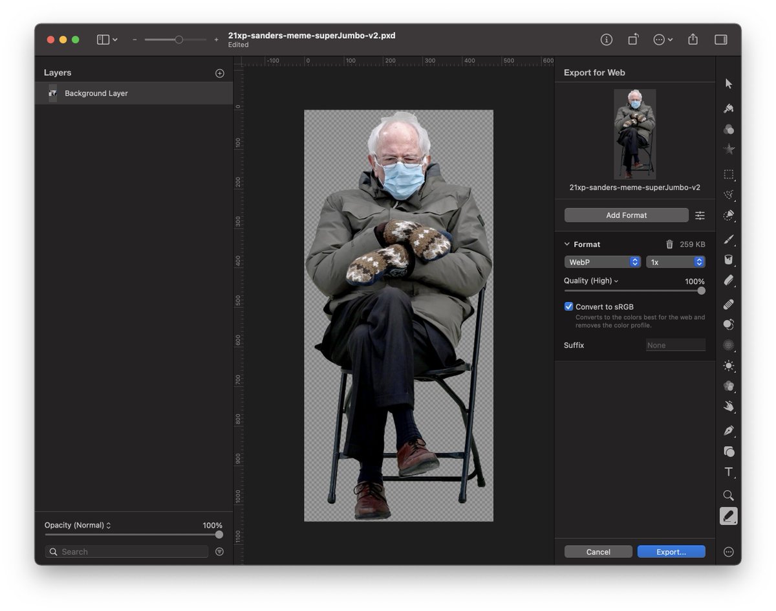
Task: Select the Arrange arrow tool
Action: [x=729, y=83]
